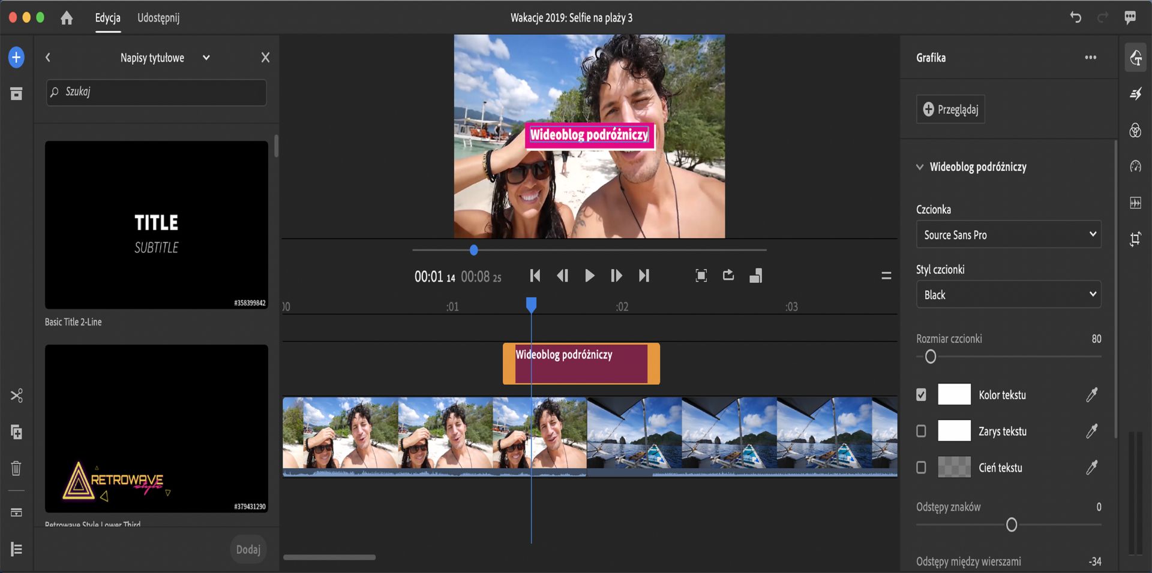Click the Rozmiar czcionki value 80
The image size is (1152, 573).
coord(1096,339)
